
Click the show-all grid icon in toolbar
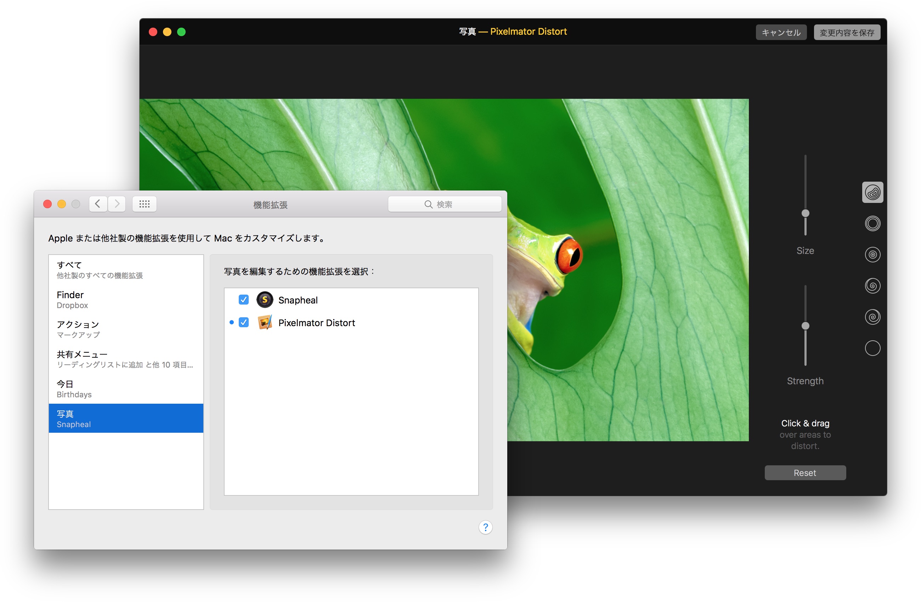(144, 204)
